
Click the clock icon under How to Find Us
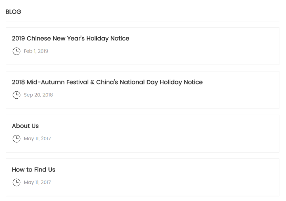pyautogui.click(x=16, y=182)
